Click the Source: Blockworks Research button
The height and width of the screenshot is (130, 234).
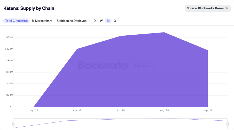coord(207,8)
